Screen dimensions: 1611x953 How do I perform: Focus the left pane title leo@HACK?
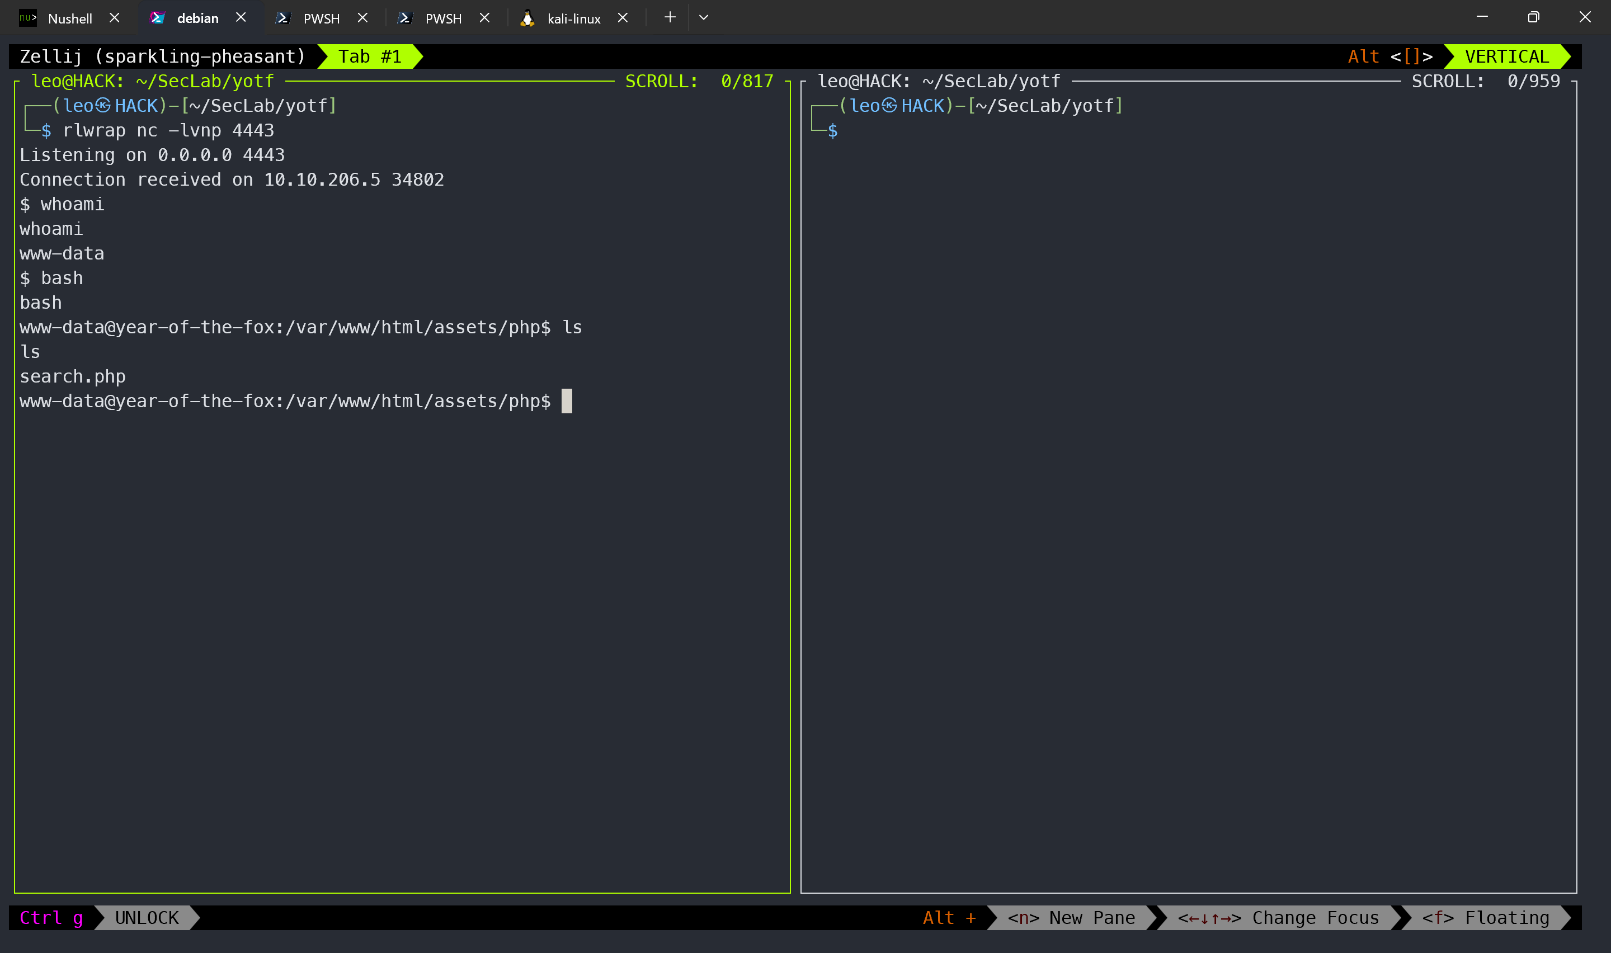pos(153,81)
